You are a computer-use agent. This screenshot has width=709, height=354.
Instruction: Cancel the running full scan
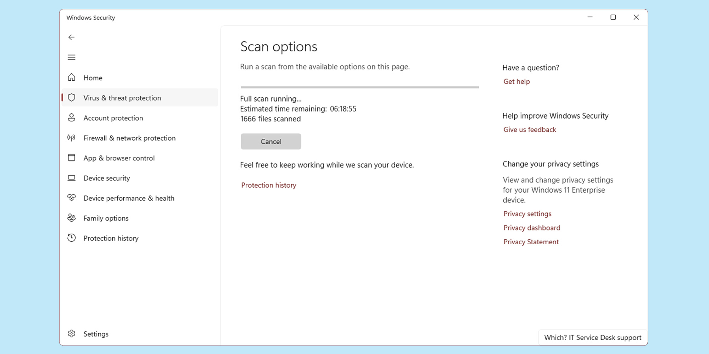point(271,141)
